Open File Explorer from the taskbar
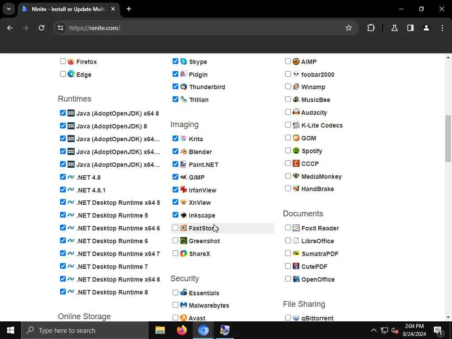Screen dimensions: 452x339 [x=160, y=330]
